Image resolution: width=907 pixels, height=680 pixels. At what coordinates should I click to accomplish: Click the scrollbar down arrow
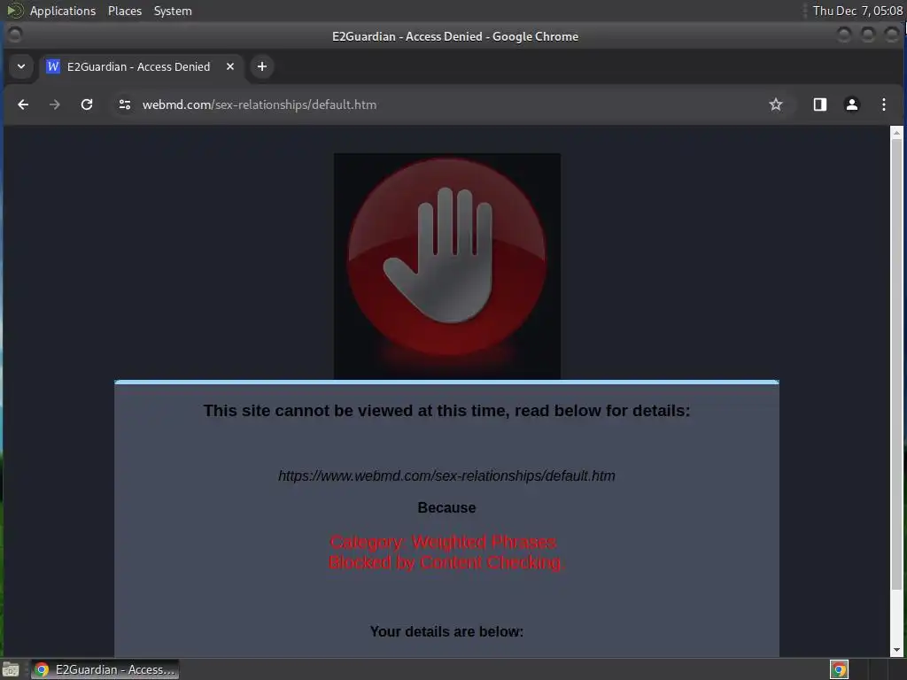(896, 650)
